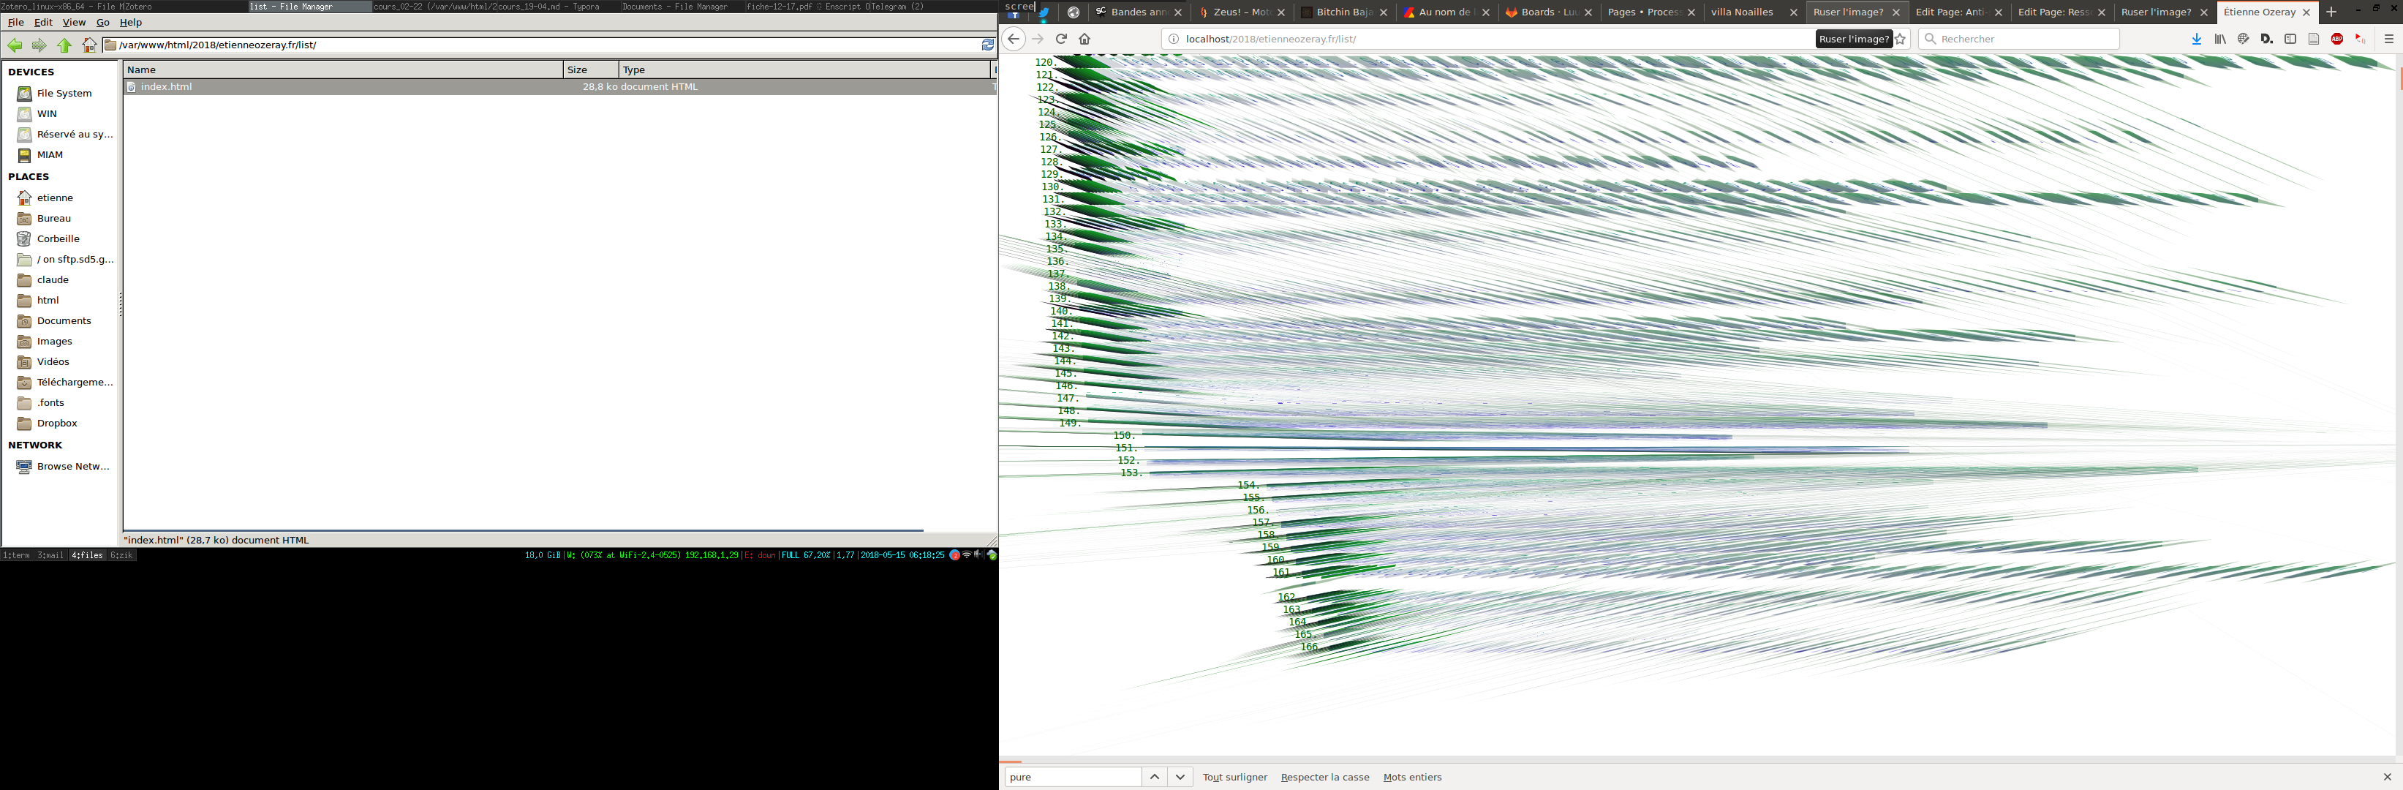The height and width of the screenshot is (790, 2403).
Task: Open the Documents folder in Places
Action: [x=64, y=321]
